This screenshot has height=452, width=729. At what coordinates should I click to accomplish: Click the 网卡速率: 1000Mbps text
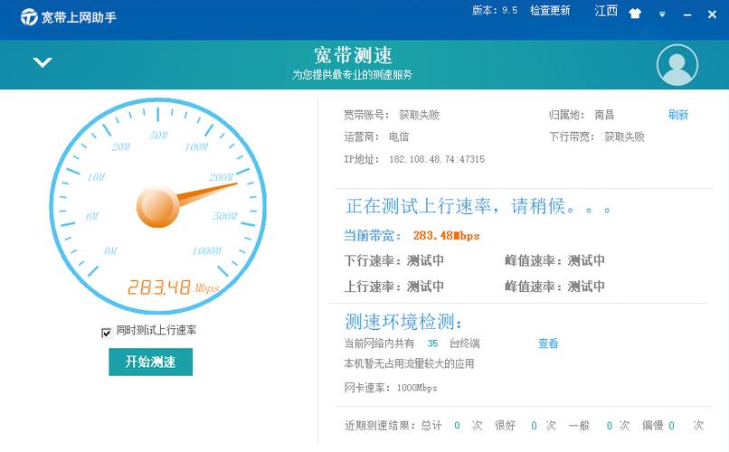click(x=391, y=388)
